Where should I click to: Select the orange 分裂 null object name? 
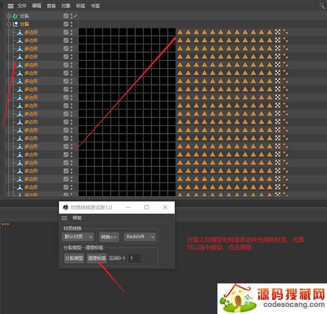[x=25, y=24]
